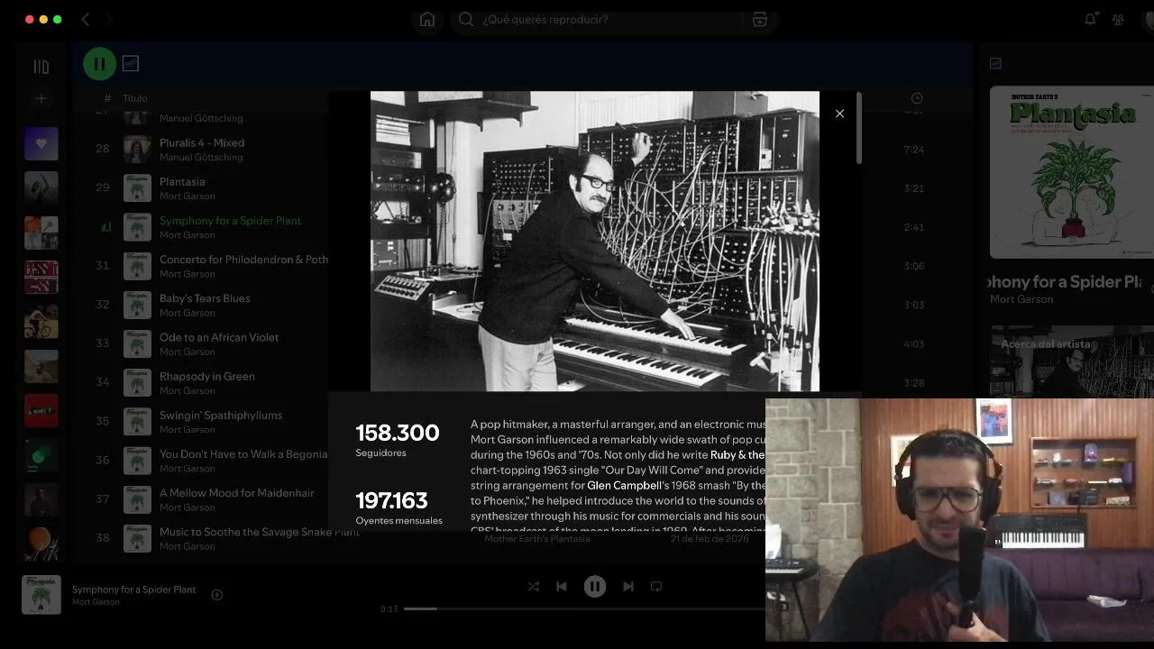
Task: Close the artist bio modal
Action: click(x=839, y=114)
